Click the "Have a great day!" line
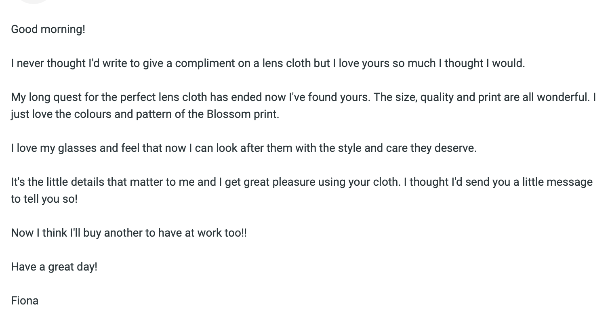The height and width of the screenshot is (319, 610). (54, 267)
